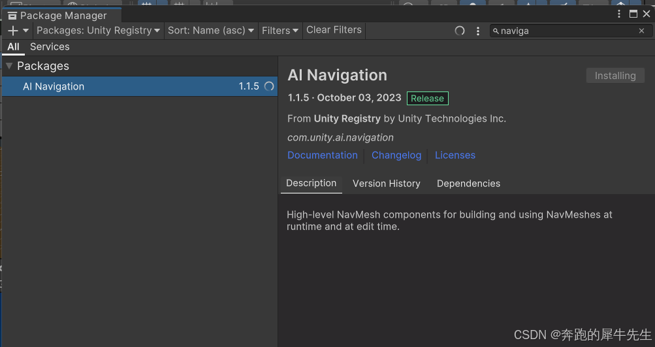655x347 pixels.
Task: Click Clear Filters button
Action: tap(334, 30)
